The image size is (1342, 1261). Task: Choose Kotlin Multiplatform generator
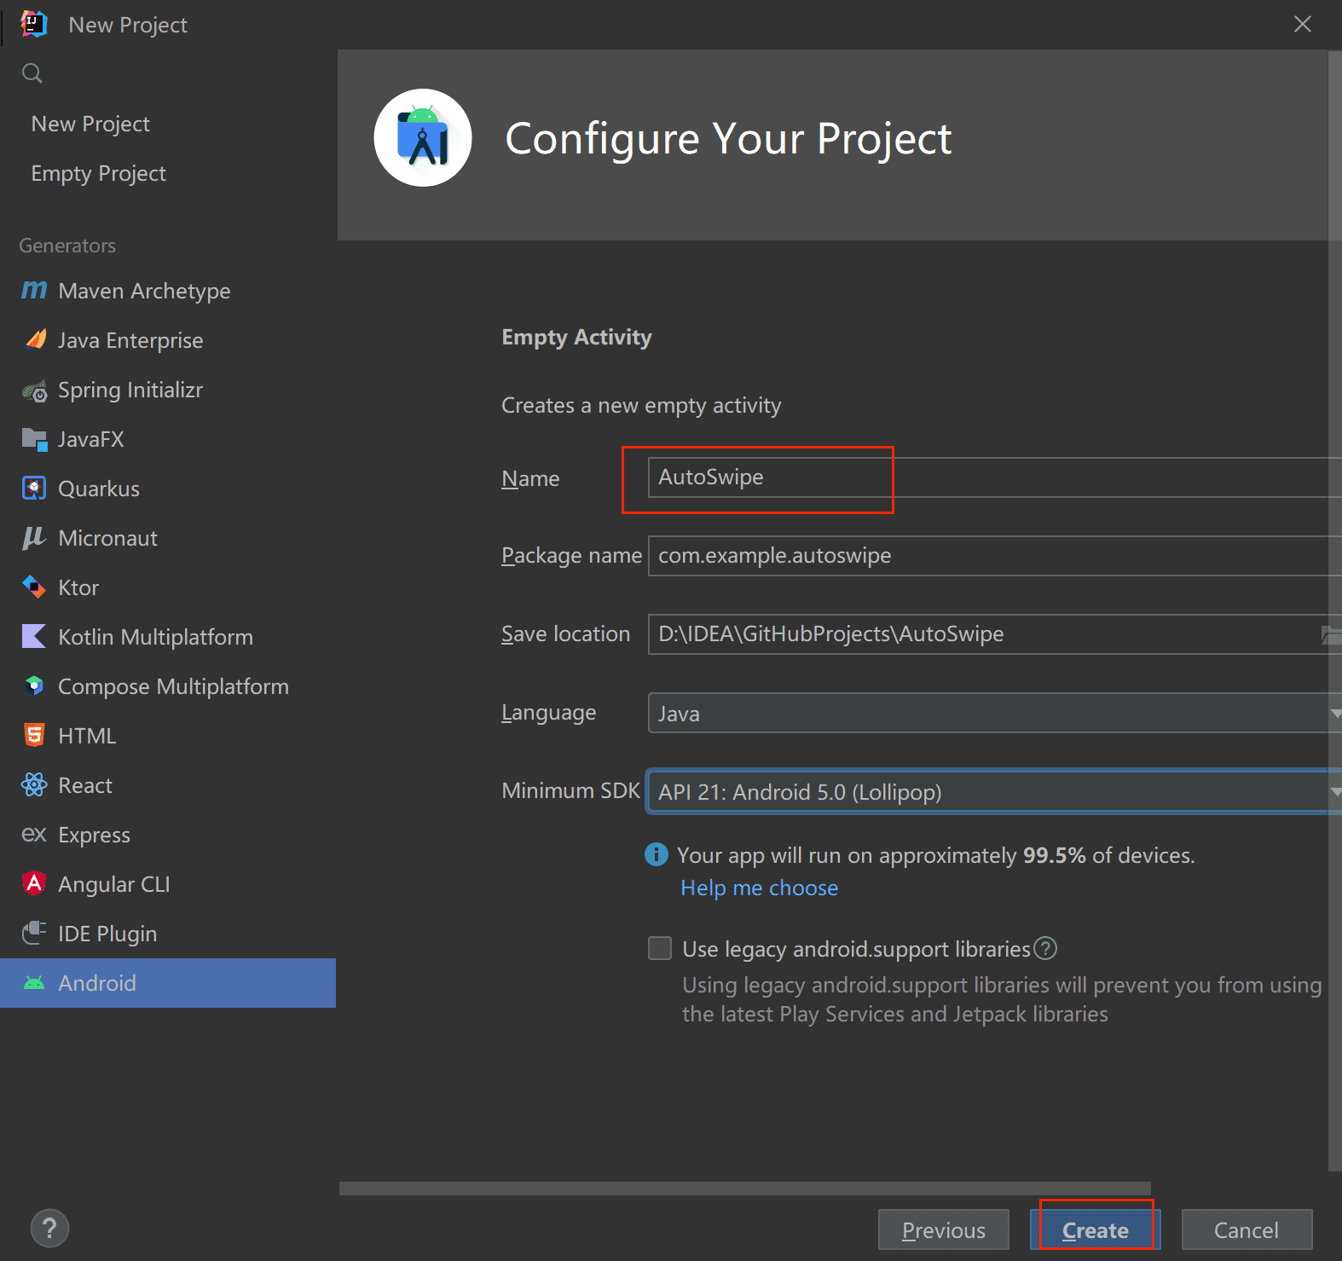point(168,637)
